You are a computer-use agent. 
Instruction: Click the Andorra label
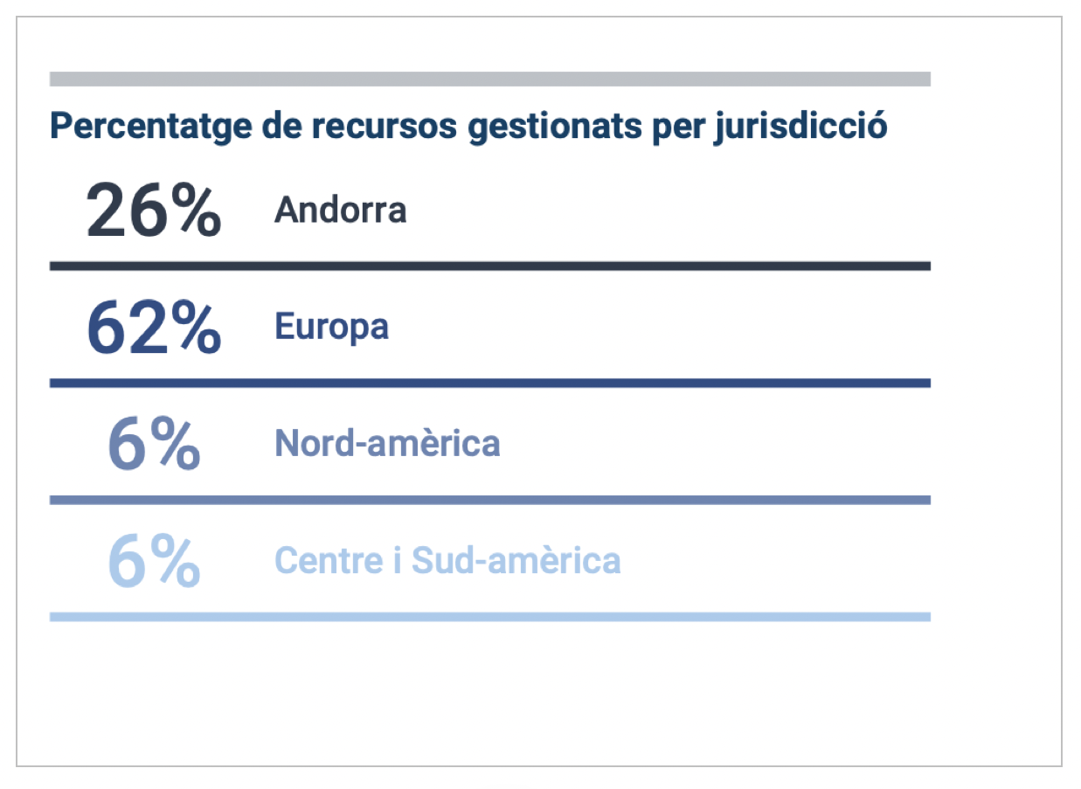(x=340, y=211)
